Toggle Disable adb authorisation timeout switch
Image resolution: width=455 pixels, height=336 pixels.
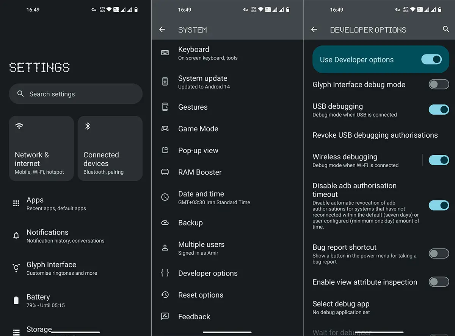pos(439,205)
